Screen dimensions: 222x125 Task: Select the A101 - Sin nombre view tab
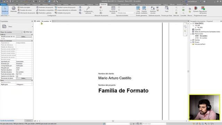pyautogui.click(x=43, y=21)
